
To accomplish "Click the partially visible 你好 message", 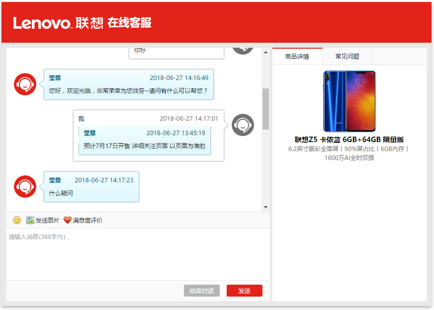I will point(176,53).
